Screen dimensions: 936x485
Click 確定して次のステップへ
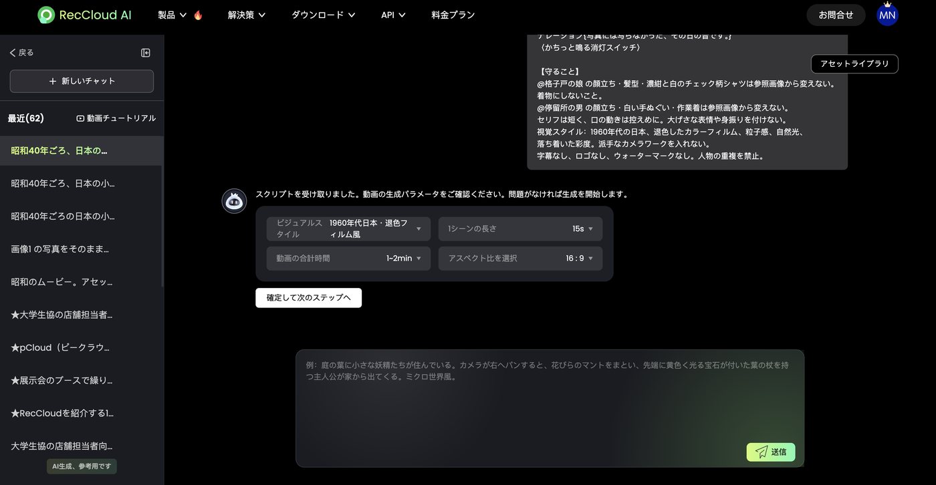(308, 298)
